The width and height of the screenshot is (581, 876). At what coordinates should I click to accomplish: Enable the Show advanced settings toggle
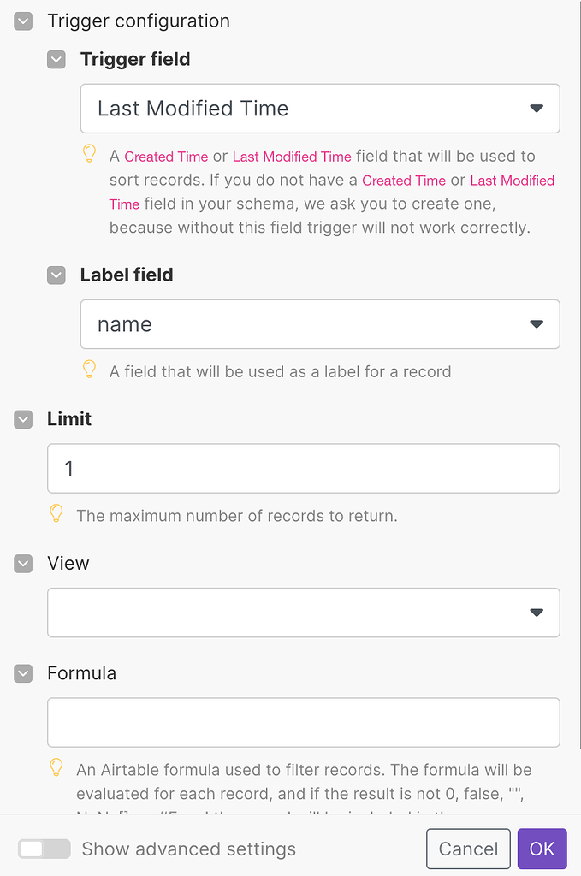(x=44, y=849)
